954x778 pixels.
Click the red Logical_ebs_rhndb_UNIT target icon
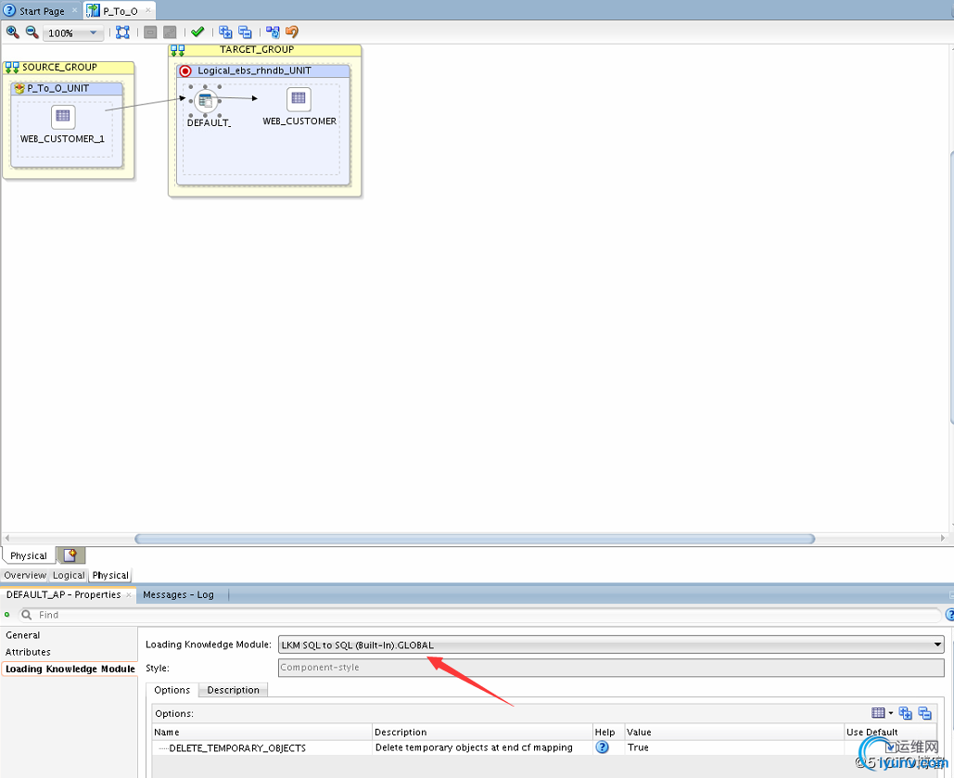click(x=185, y=71)
